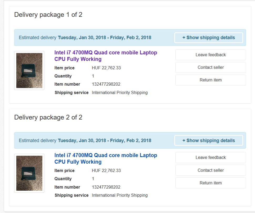Contact seller about the package 2 item
Screen dimensions: 255x213
tap(211, 170)
